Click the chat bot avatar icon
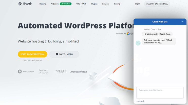Viewport: 188px width, 105px height. click(x=138, y=43)
